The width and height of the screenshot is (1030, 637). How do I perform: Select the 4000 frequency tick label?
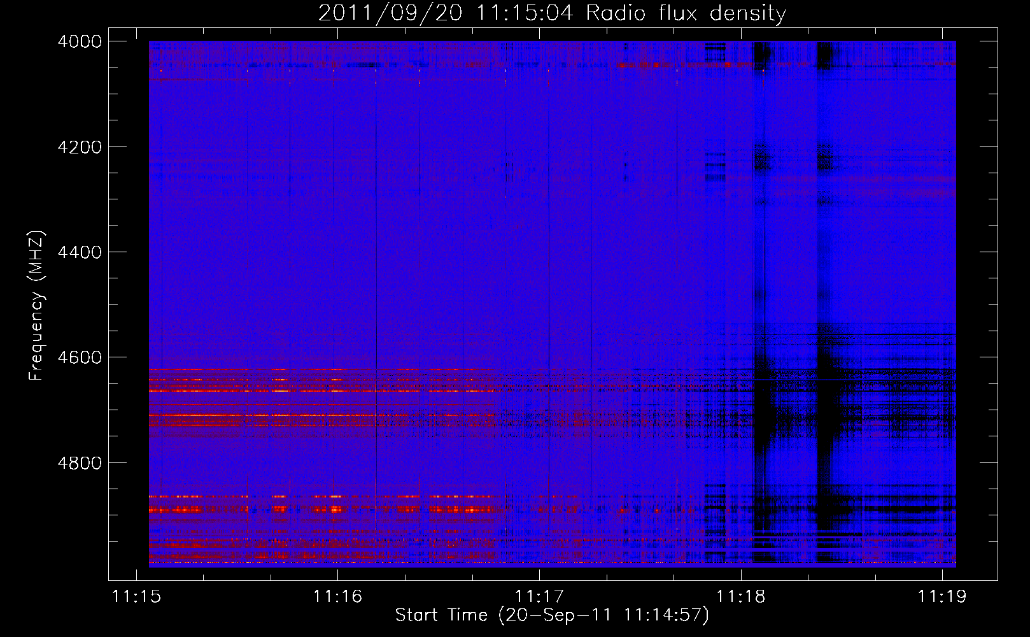coord(80,41)
